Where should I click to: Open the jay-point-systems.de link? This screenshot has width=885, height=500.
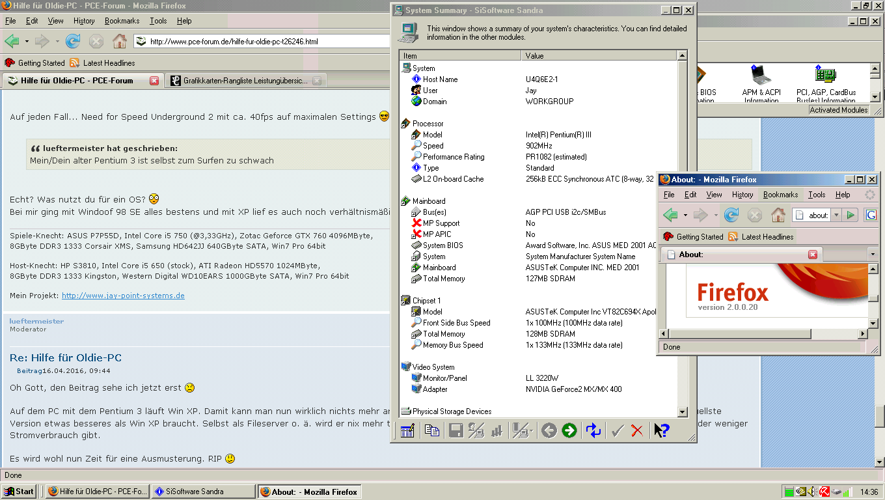123,296
